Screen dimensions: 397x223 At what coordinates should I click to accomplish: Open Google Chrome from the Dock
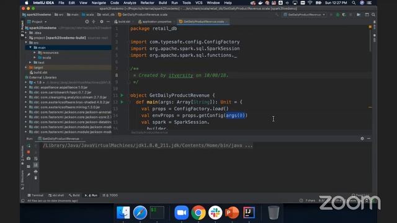[198, 212]
